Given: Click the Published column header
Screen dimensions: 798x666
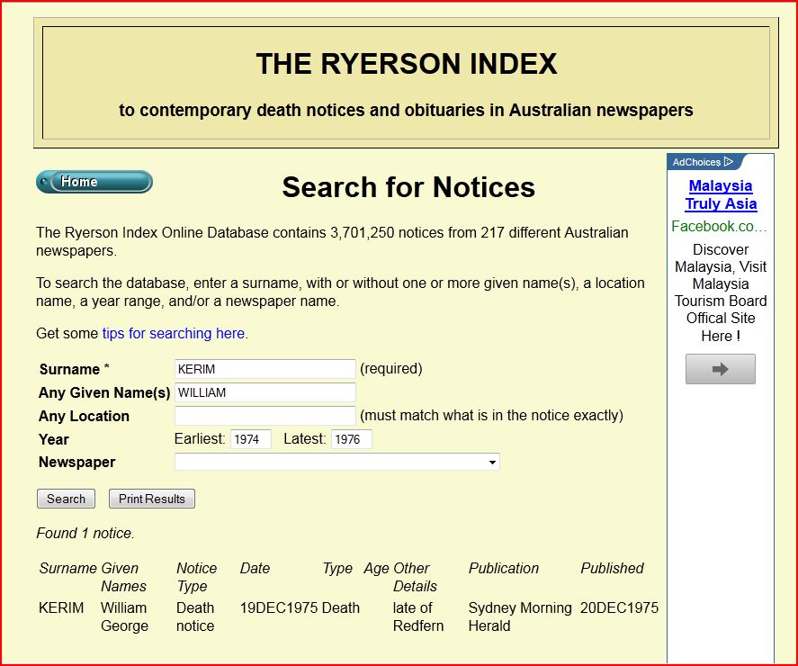Looking at the screenshot, I should coord(612,568).
